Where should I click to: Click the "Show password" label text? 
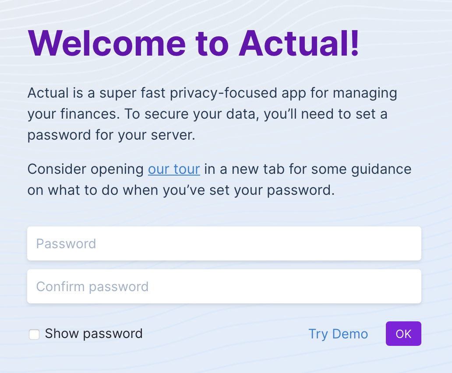coord(94,334)
